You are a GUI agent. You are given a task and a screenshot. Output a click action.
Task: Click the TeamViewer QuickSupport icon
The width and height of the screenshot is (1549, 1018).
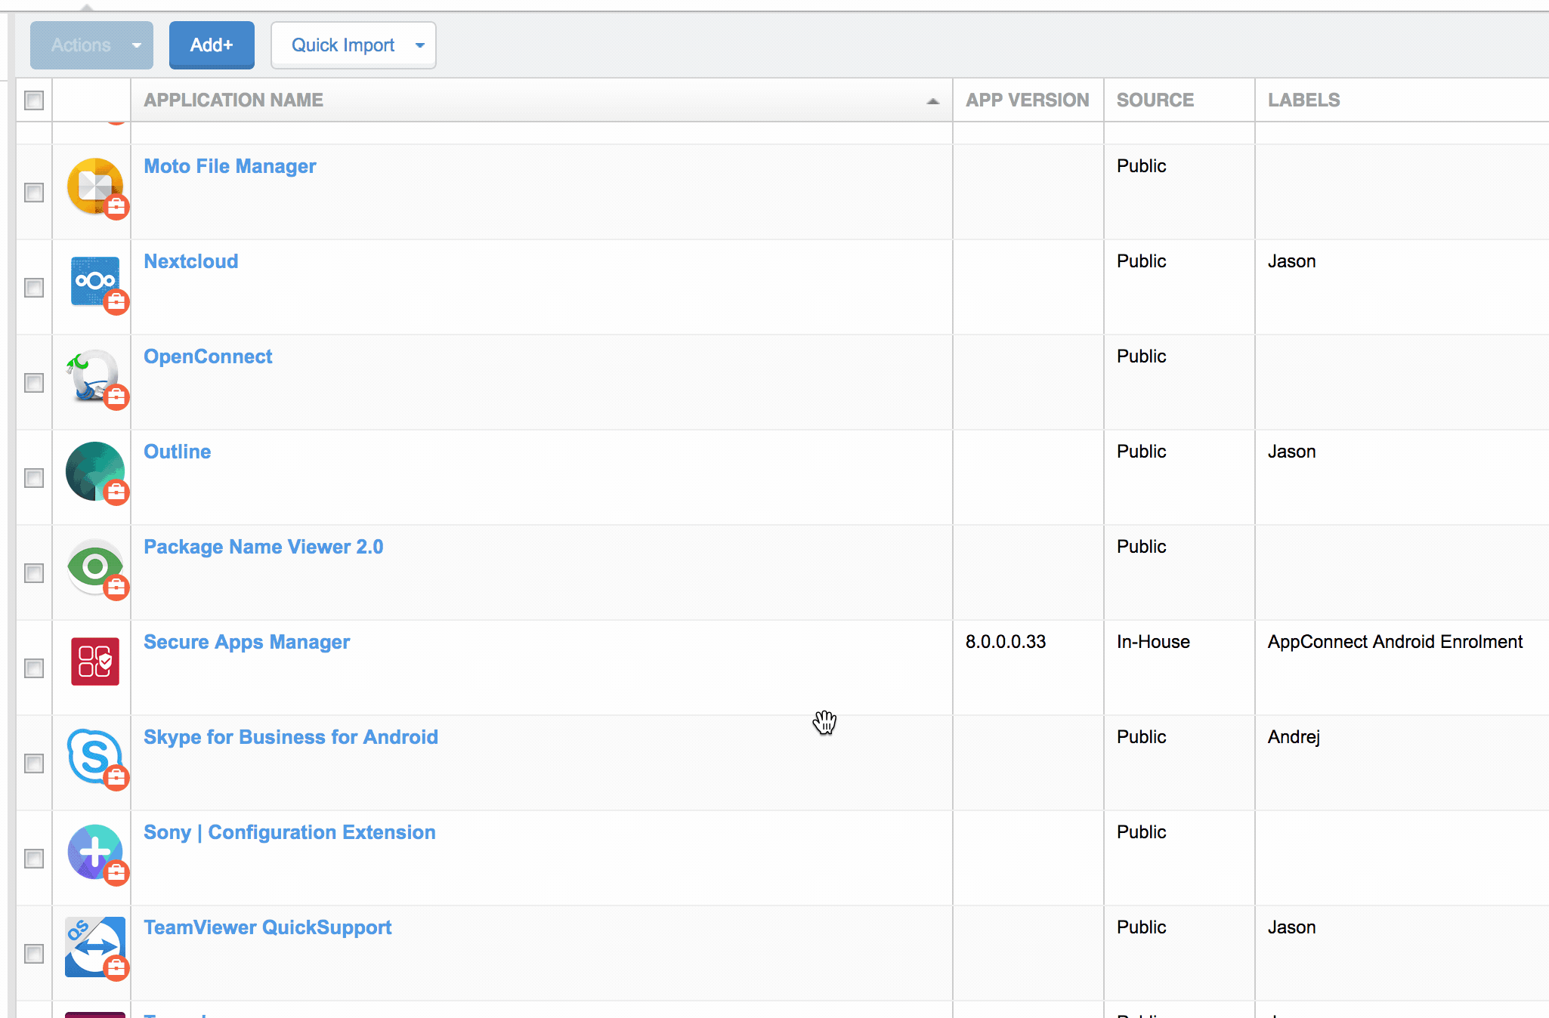[94, 946]
